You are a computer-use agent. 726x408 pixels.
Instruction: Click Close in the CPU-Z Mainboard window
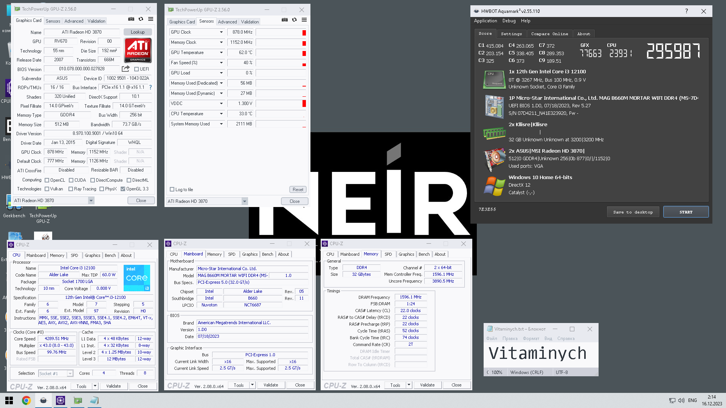[x=300, y=385]
